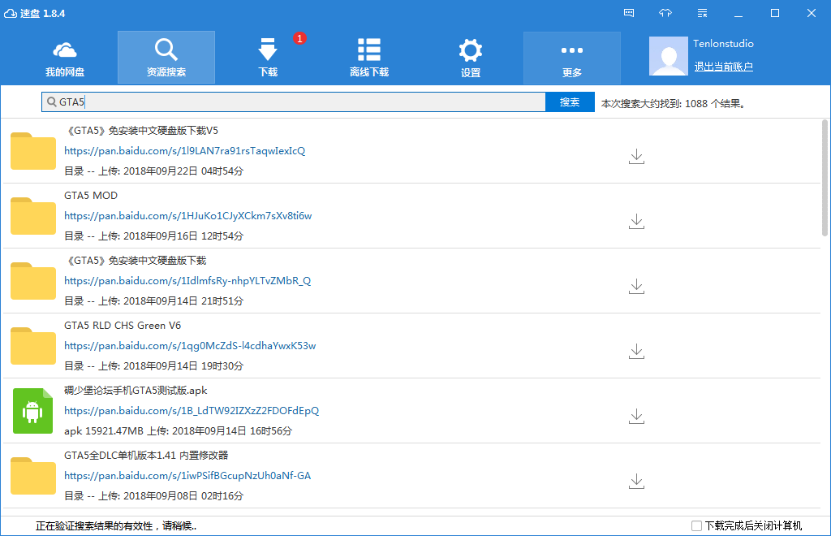Open link ending 1IdlmfsRy-nhpYLTvZMbR_Q

point(187,280)
